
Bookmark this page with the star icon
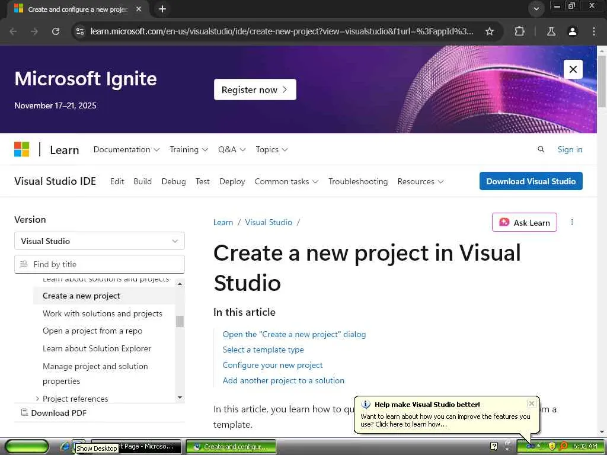[x=490, y=31]
